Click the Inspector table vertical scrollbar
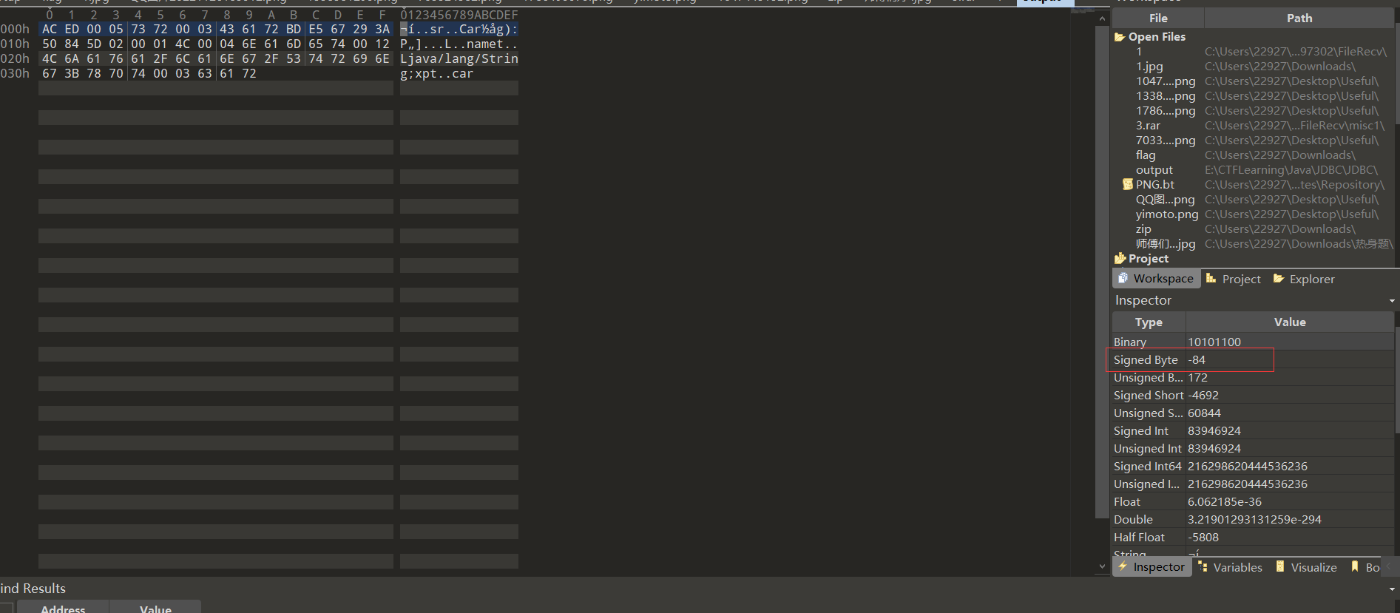Image resolution: width=1400 pixels, height=613 pixels. (1397, 381)
